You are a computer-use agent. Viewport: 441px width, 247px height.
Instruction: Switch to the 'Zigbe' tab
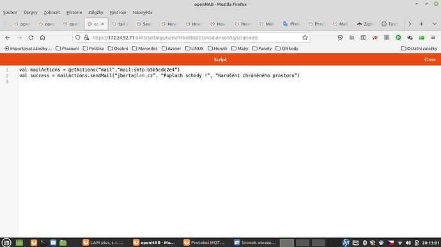[x=366, y=24]
